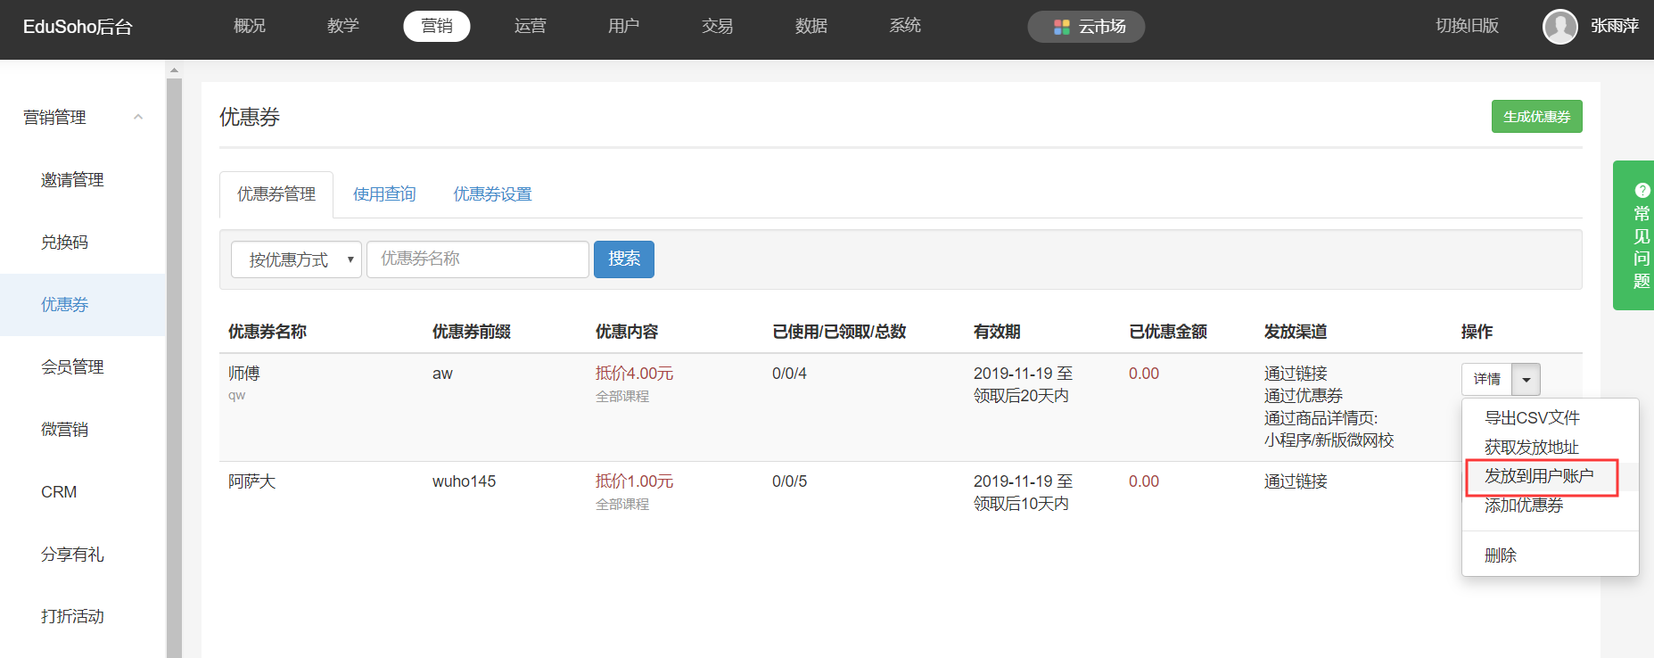
Task: Go to the 教学 top navigation
Action: [x=342, y=27]
